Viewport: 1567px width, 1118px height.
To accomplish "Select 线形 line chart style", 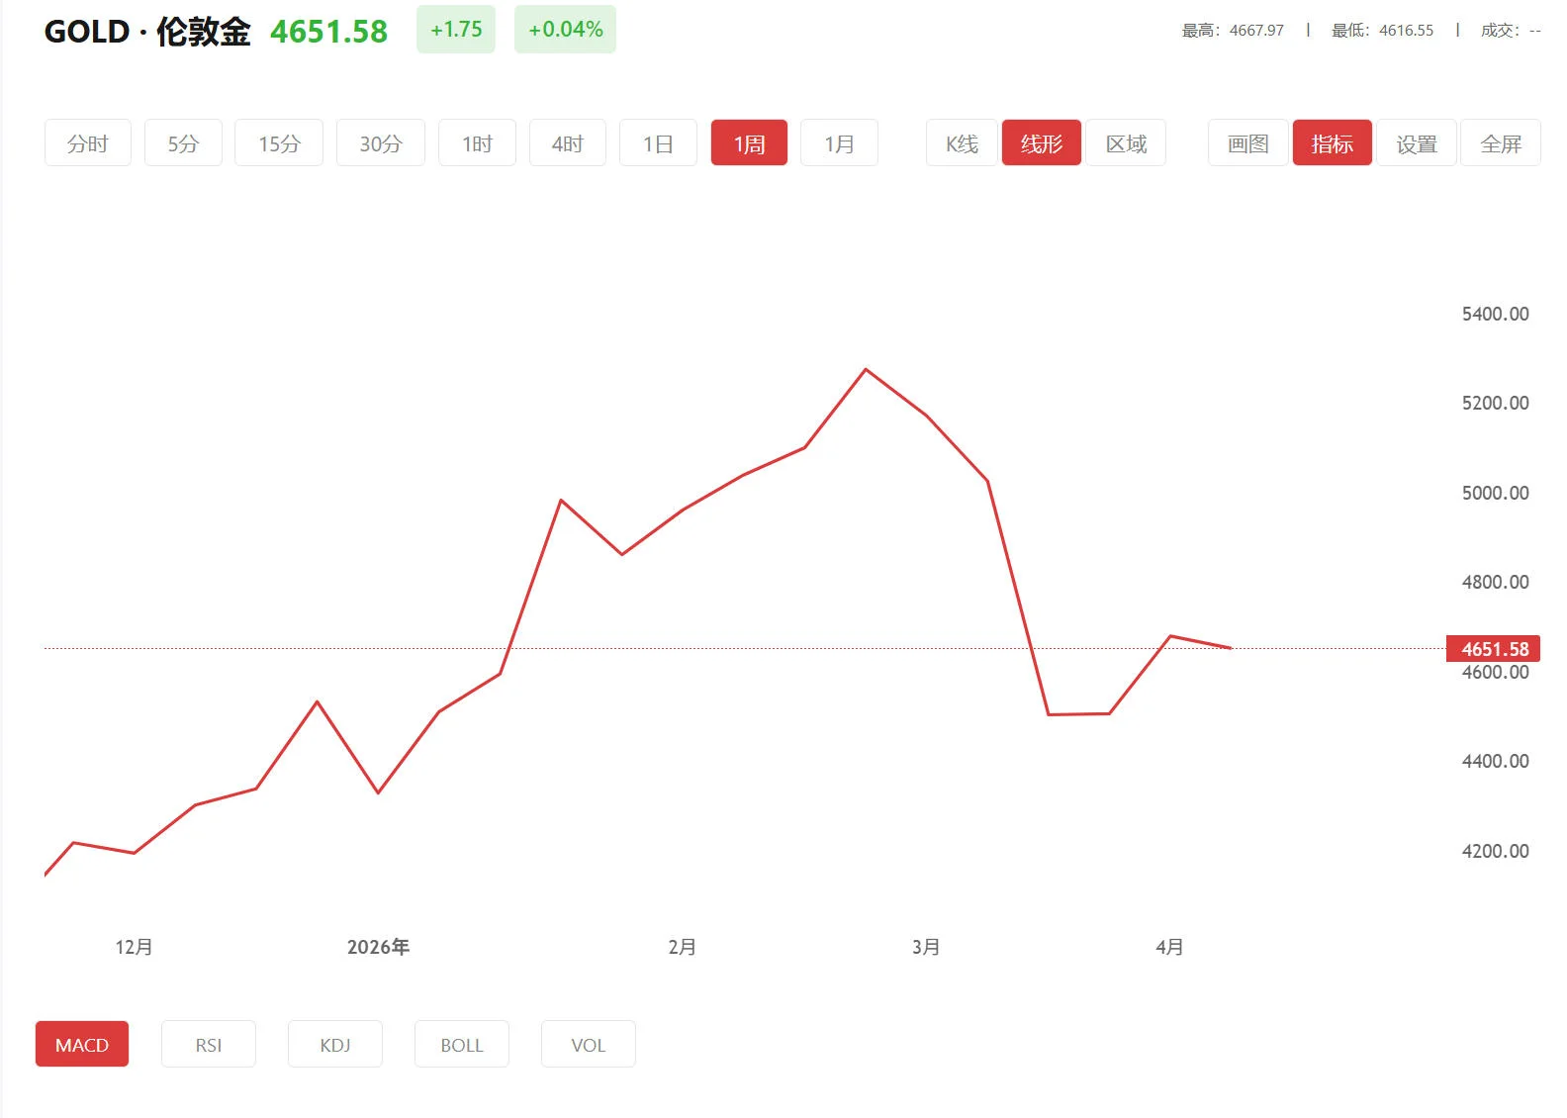I will pyautogui.click(x=1041, y=143).
